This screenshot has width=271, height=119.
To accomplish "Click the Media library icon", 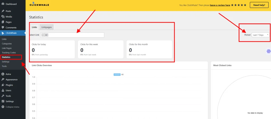I will (3, 17).
